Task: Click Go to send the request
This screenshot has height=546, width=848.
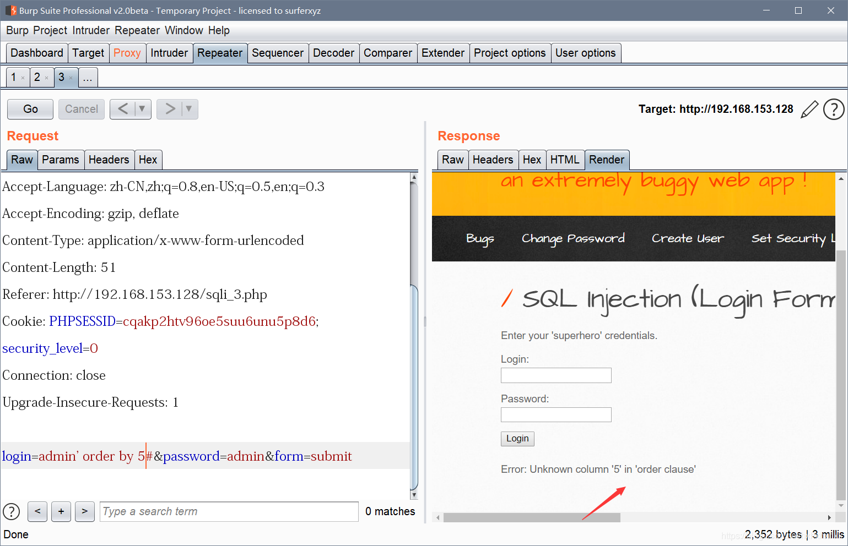Action: click(30, 109)
